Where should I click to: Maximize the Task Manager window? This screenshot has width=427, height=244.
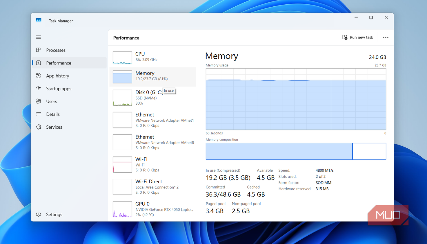371,17
